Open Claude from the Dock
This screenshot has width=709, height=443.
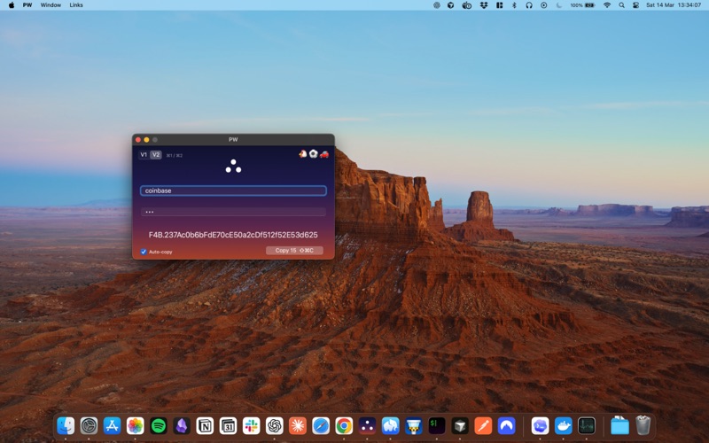298,425
